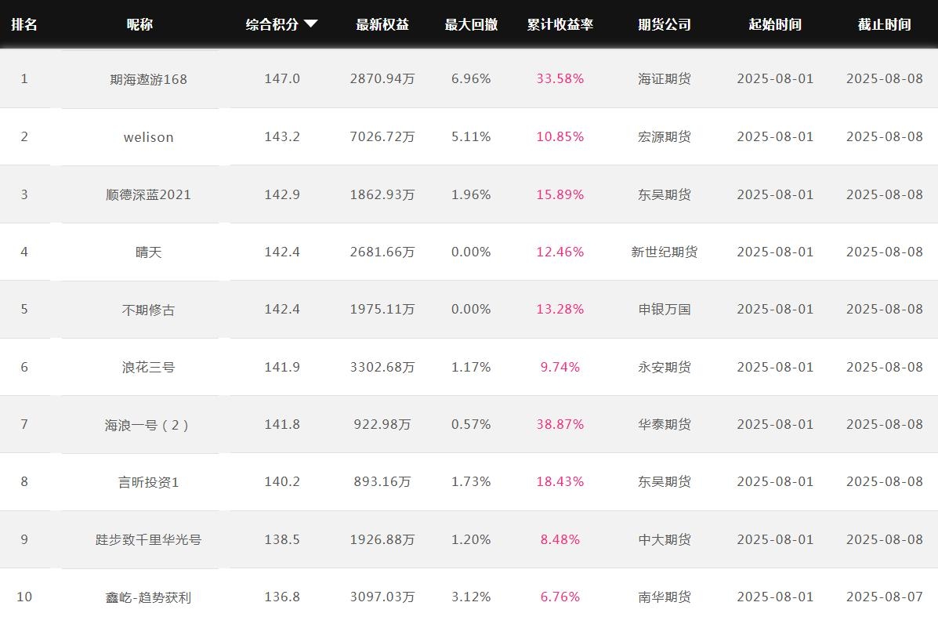Open nickname 海浪一号（2）
The image size is (938, 624).
(148, 425)
